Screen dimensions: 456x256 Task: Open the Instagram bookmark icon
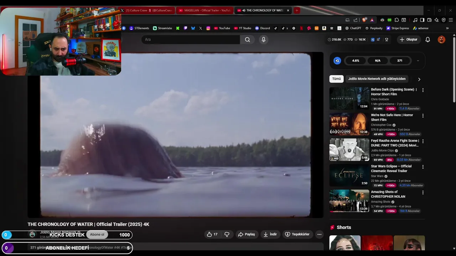point(208,28)
